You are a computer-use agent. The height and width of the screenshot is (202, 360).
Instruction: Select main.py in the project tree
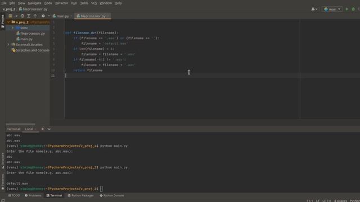(24, 39)
